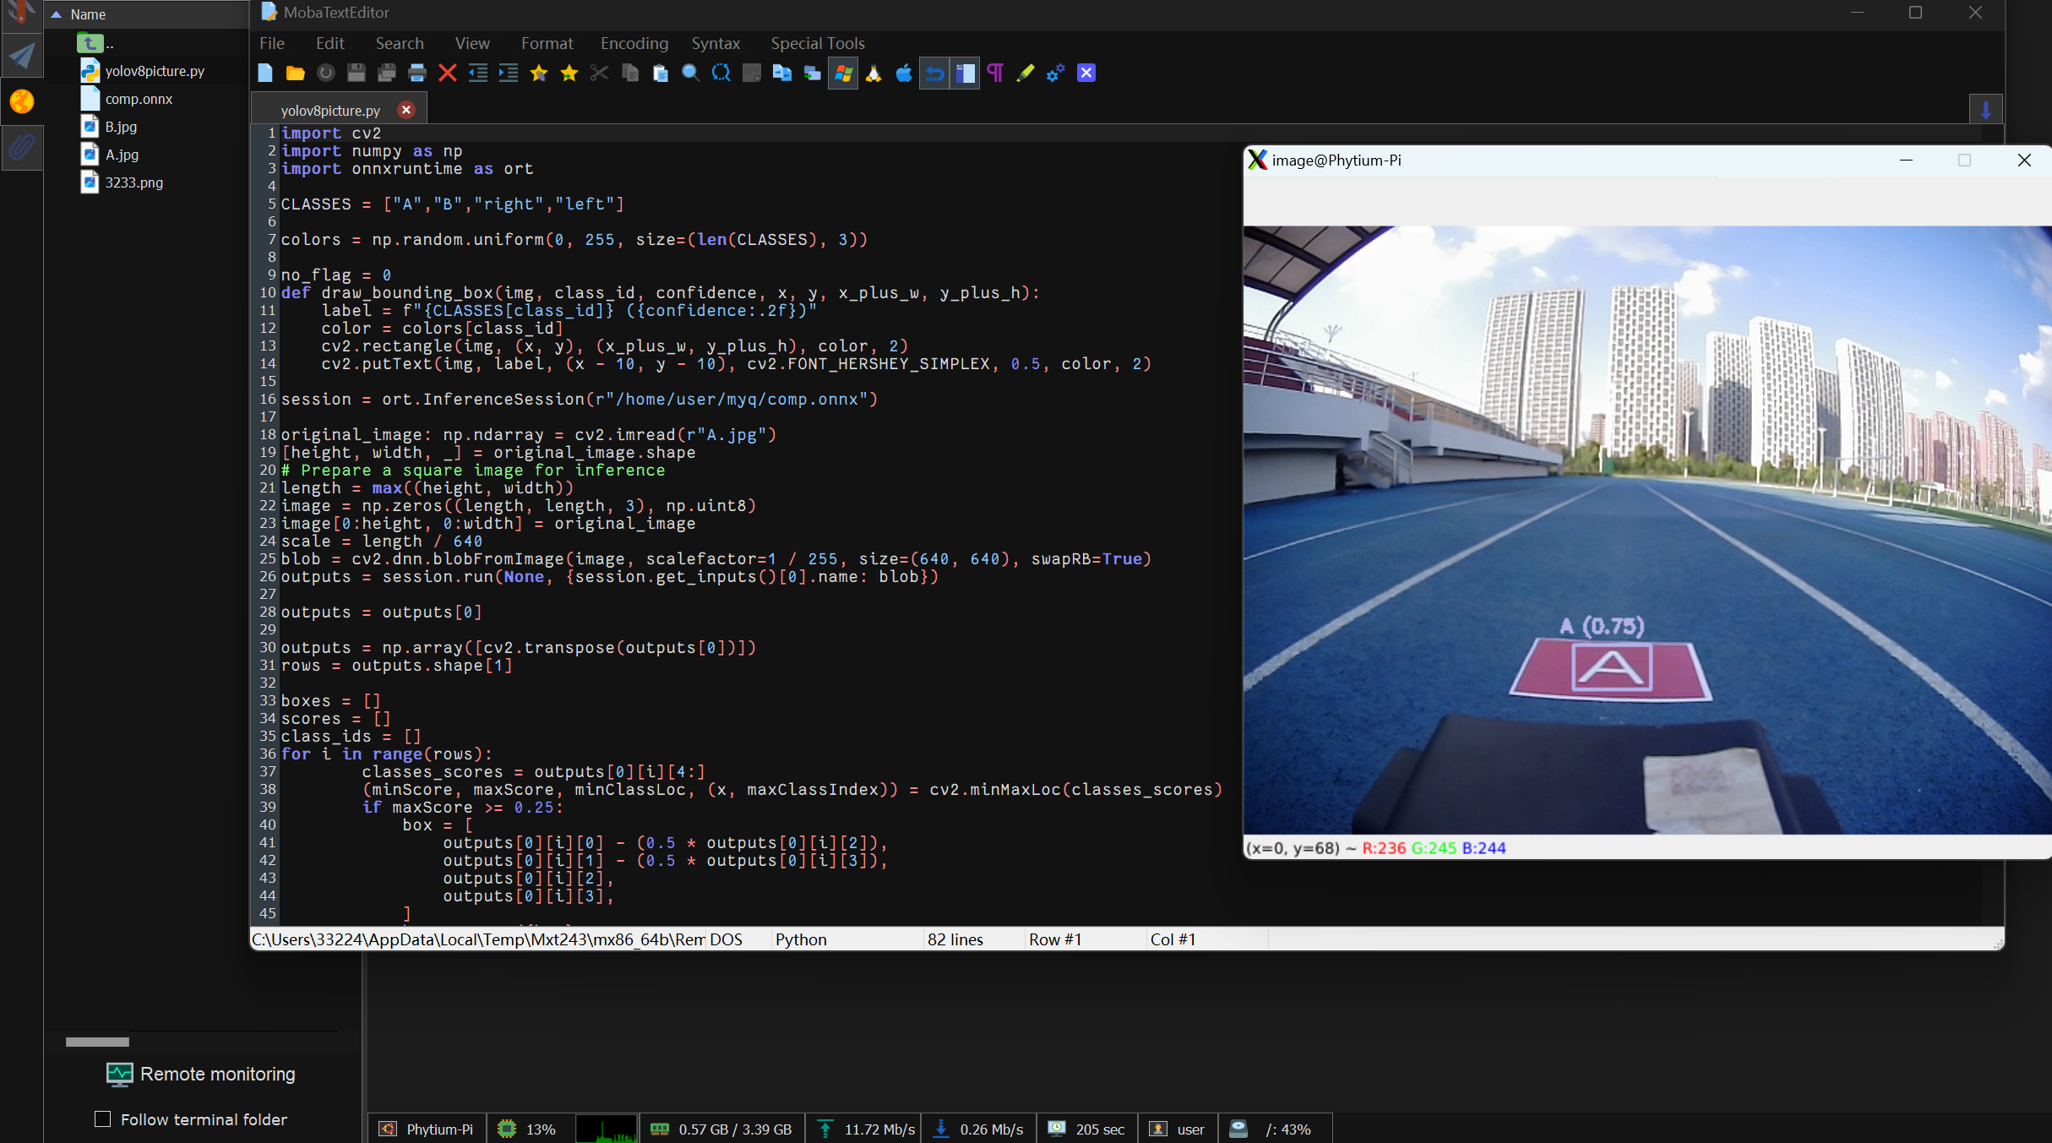Click the horizontal scrollbar in file panel
2052x1143 pixels.
click(97, 1042)
